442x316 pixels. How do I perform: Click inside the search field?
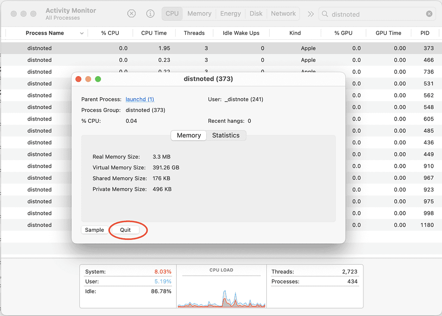[x=376, y=14]
